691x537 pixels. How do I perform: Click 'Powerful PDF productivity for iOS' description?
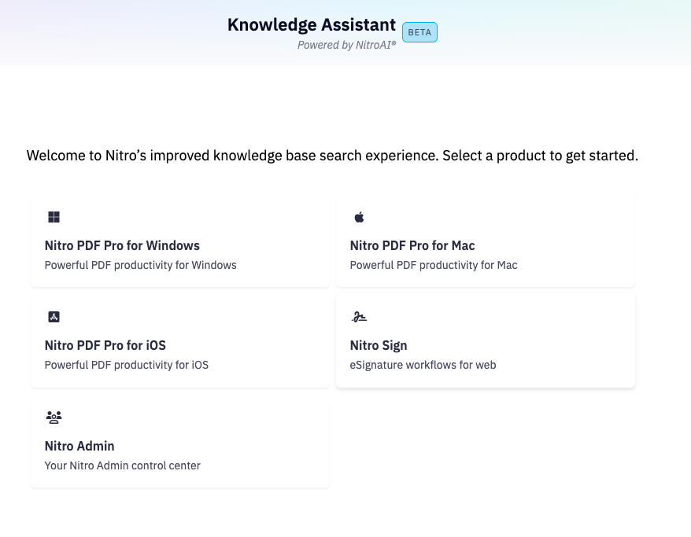tap(127, 365)
